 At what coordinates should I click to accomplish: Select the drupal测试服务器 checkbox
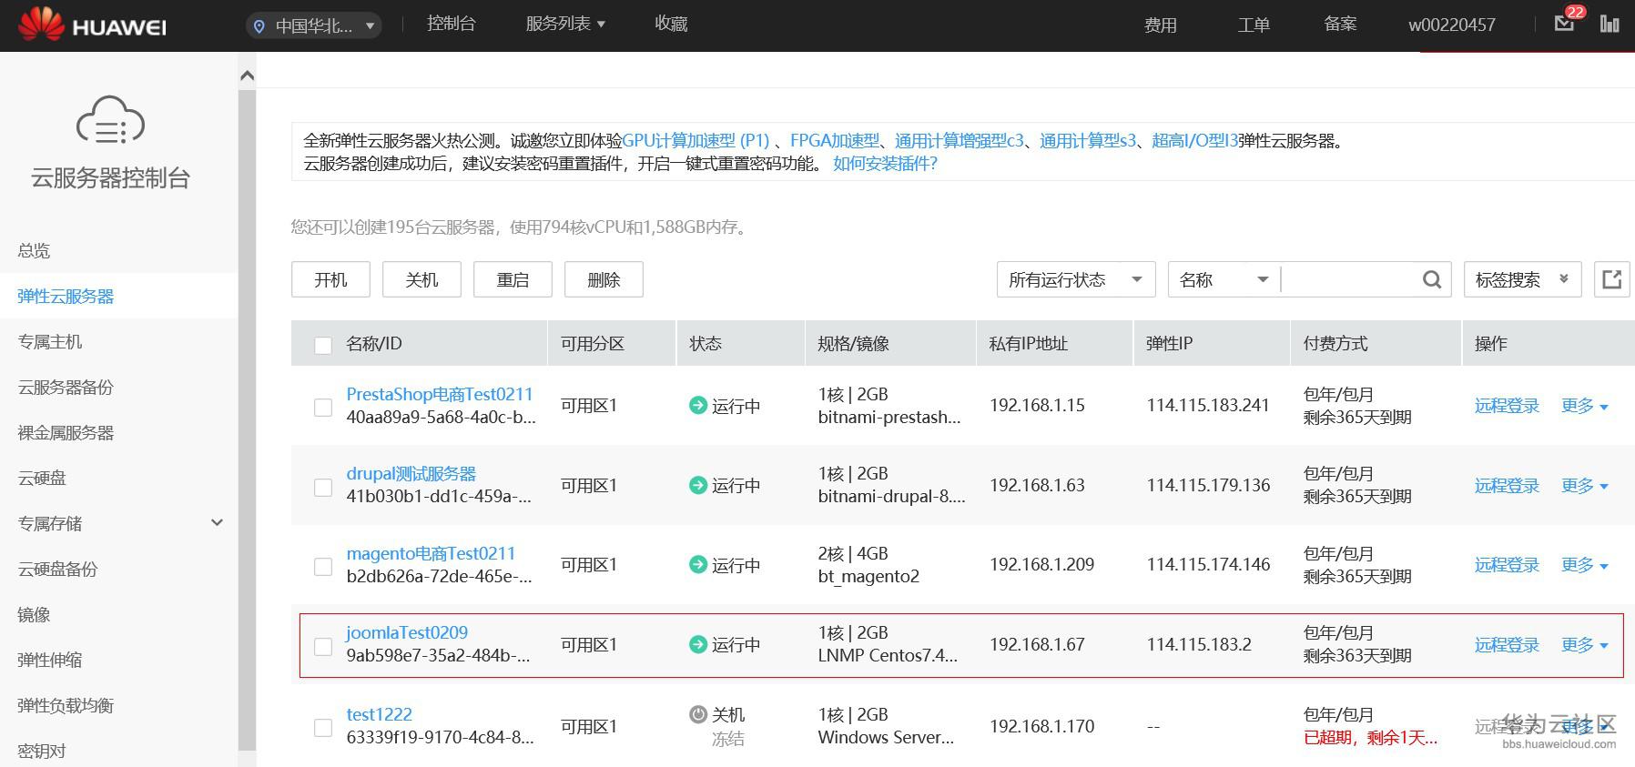pos(322,487)
